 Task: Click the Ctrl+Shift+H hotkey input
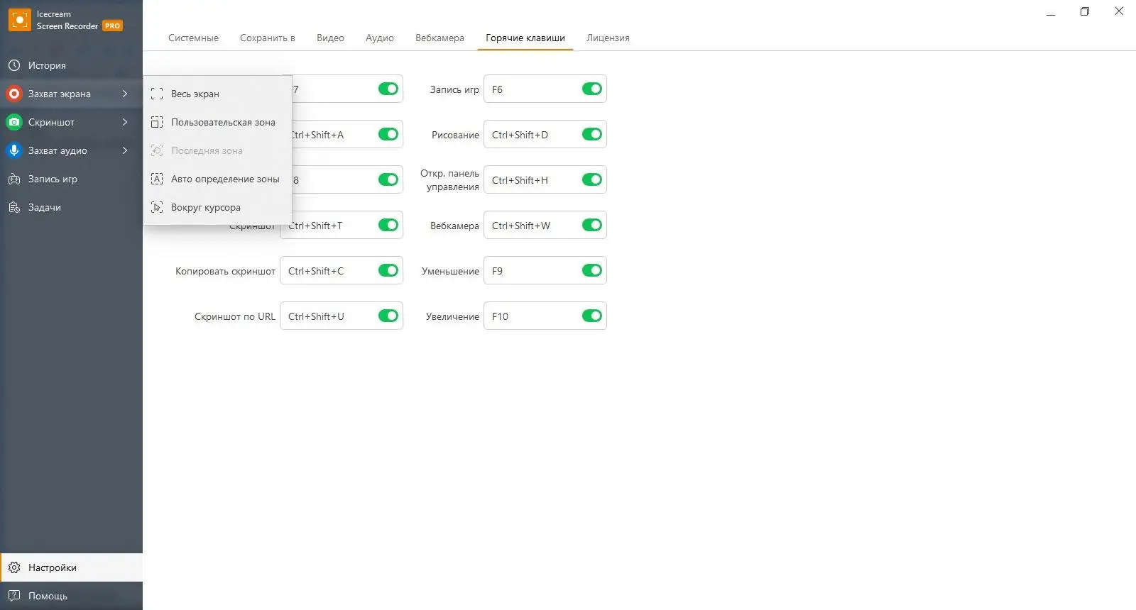[545, 179]
